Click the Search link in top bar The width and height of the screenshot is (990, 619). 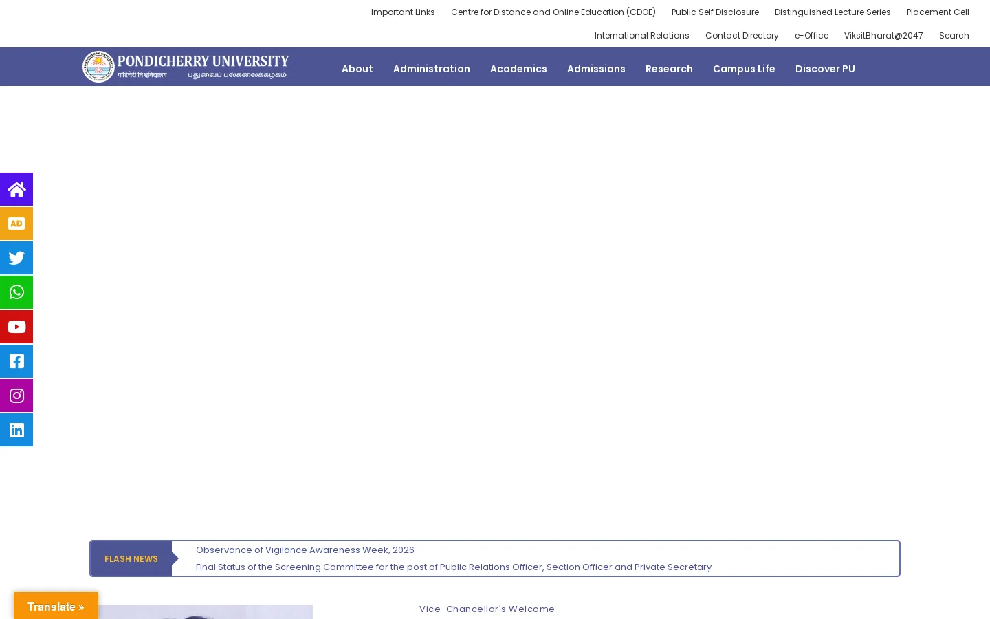tap(954, 35)
